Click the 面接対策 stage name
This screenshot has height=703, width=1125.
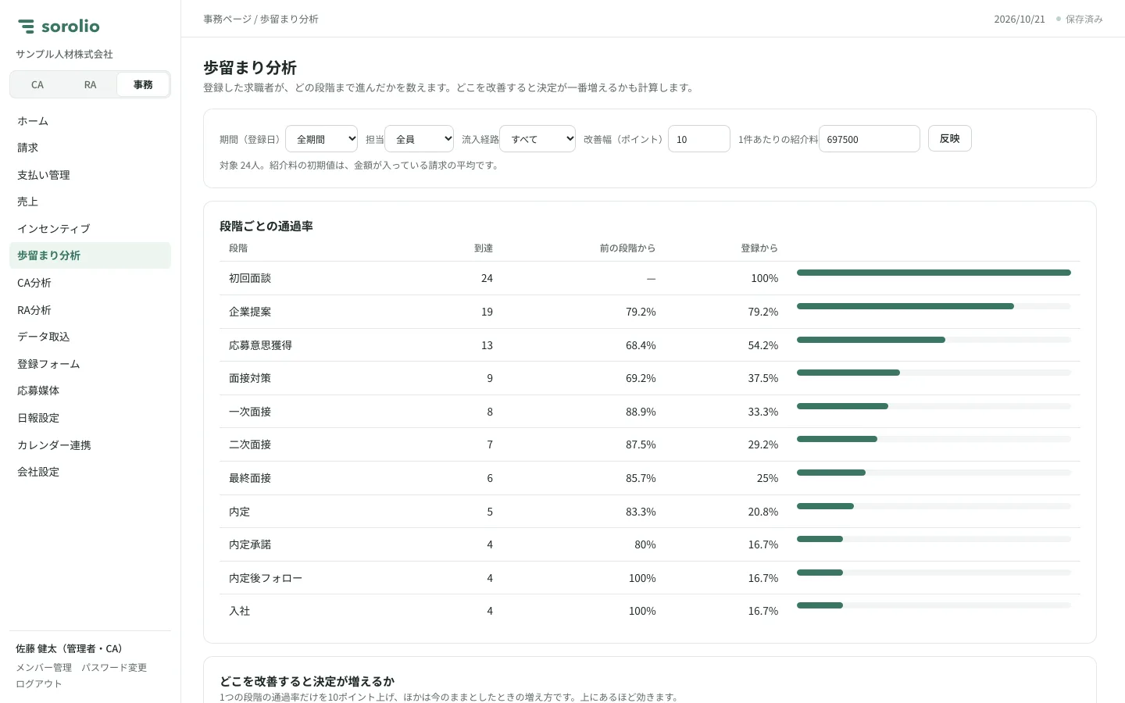pyautogui.click(x=250, y=378)
